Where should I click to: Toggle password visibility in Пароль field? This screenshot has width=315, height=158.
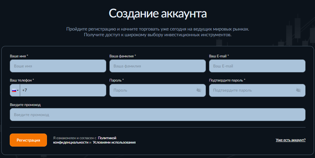click(x=199, y=90)
